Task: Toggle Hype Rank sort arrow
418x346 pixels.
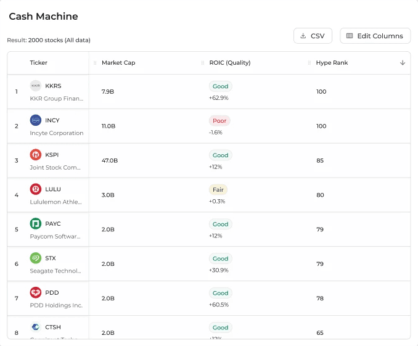Action: tap(403, 63)
